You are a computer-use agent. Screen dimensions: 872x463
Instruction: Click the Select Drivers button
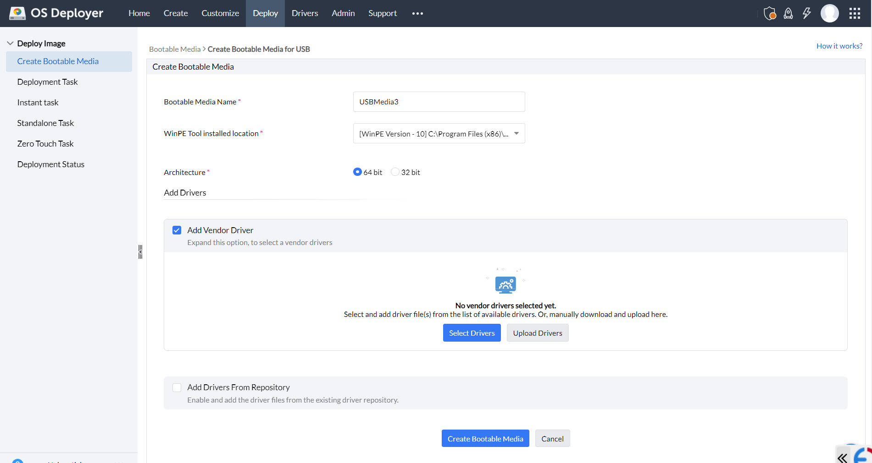472,332
